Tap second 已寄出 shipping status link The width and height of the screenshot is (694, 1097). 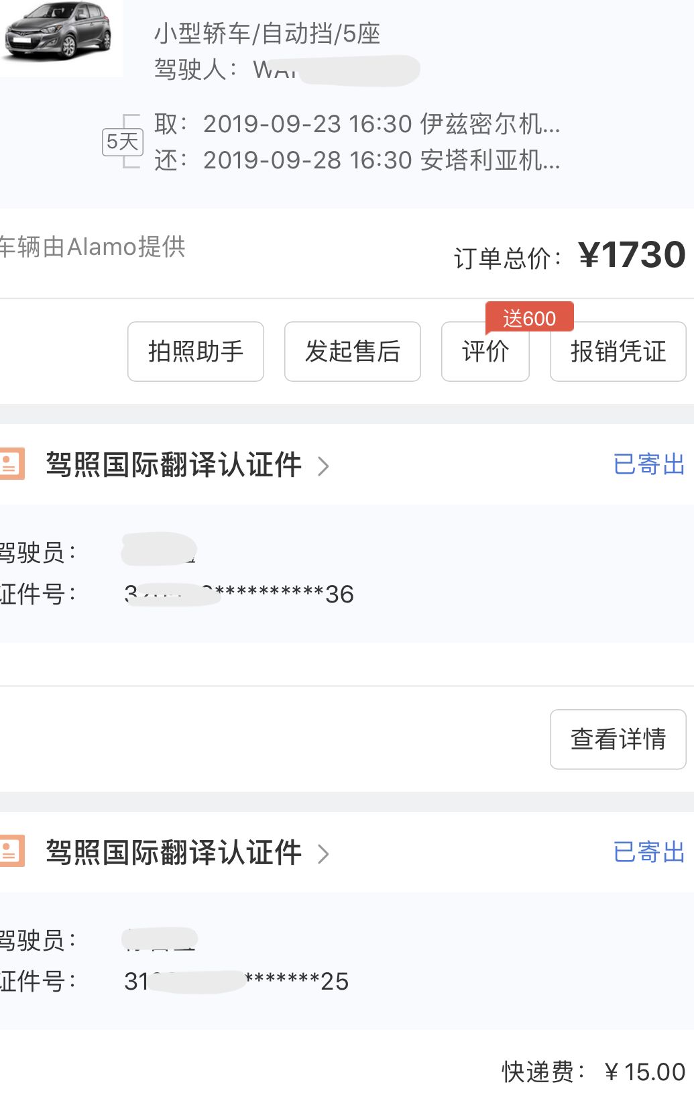(x=649, y=852)
